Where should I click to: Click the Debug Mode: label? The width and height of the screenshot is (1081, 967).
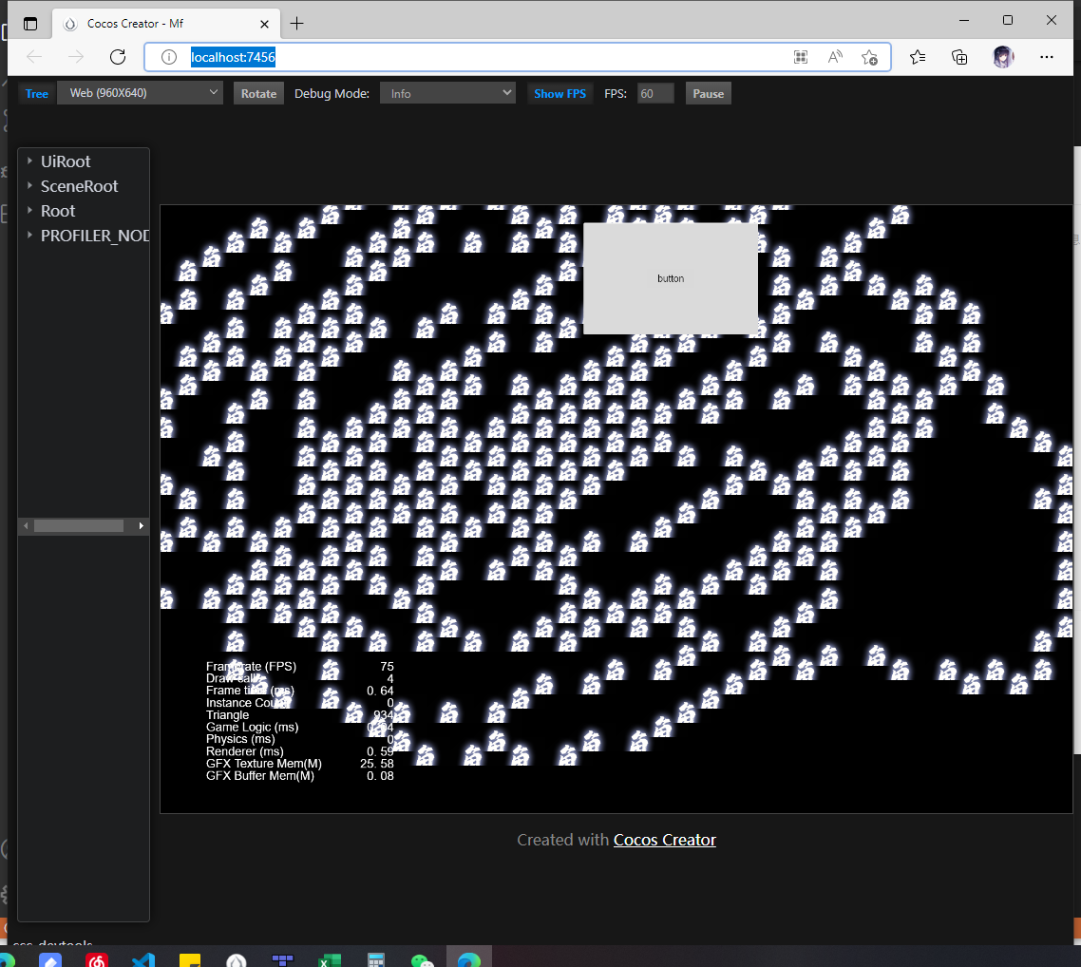click(332, 94)
